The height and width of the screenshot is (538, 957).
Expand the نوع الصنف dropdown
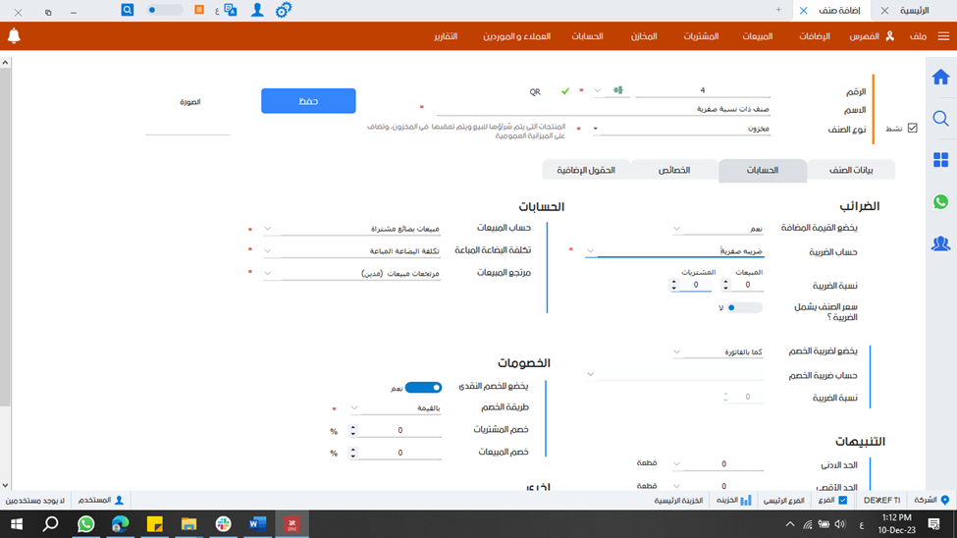[x=596, y=129]
